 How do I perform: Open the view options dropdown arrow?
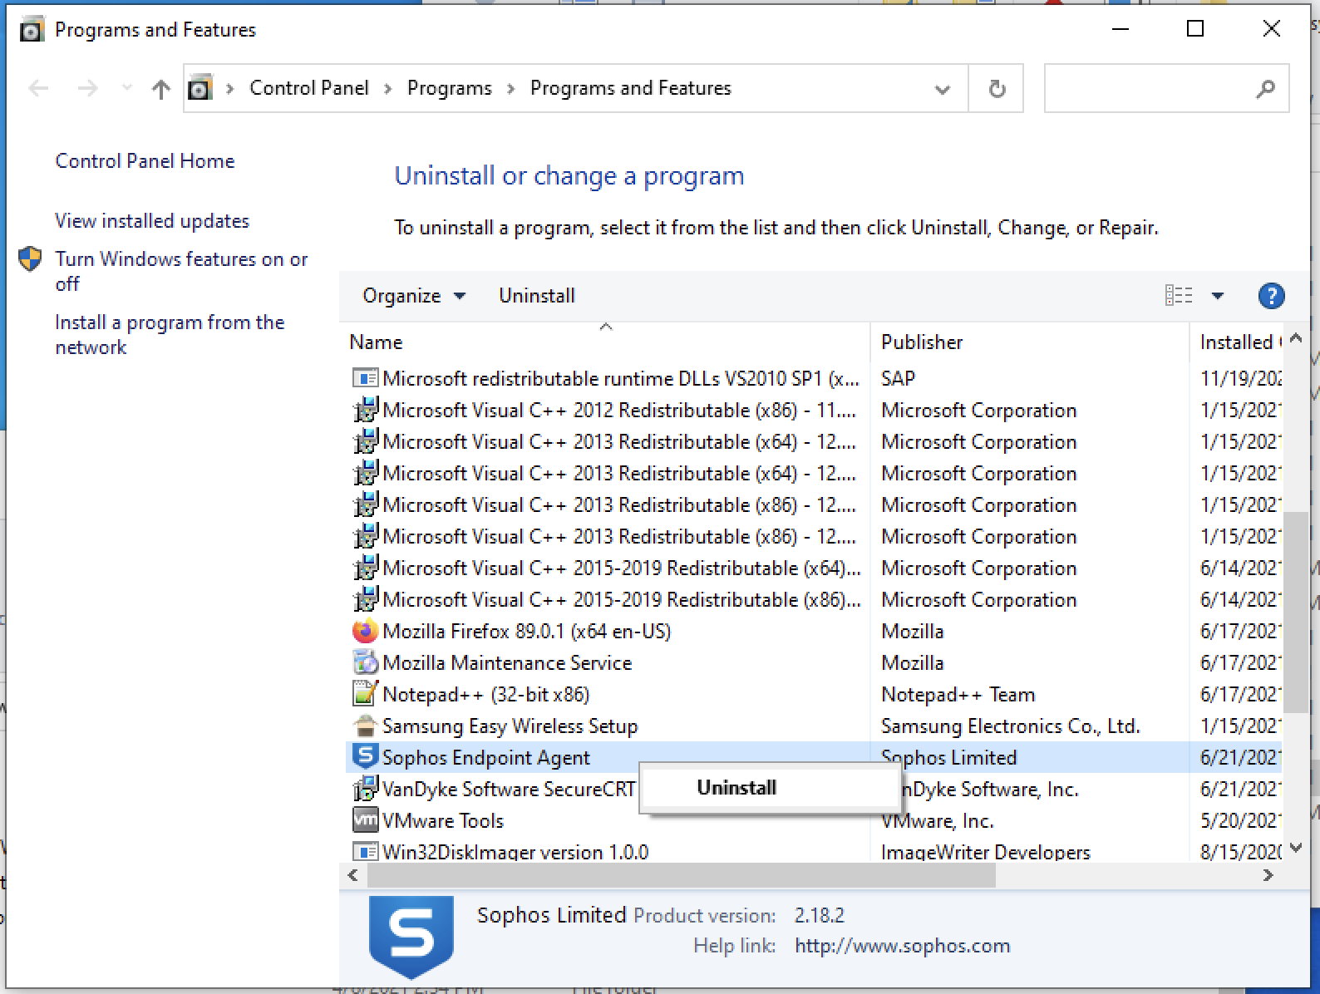pyautogui.click(x=1218, y=296)
